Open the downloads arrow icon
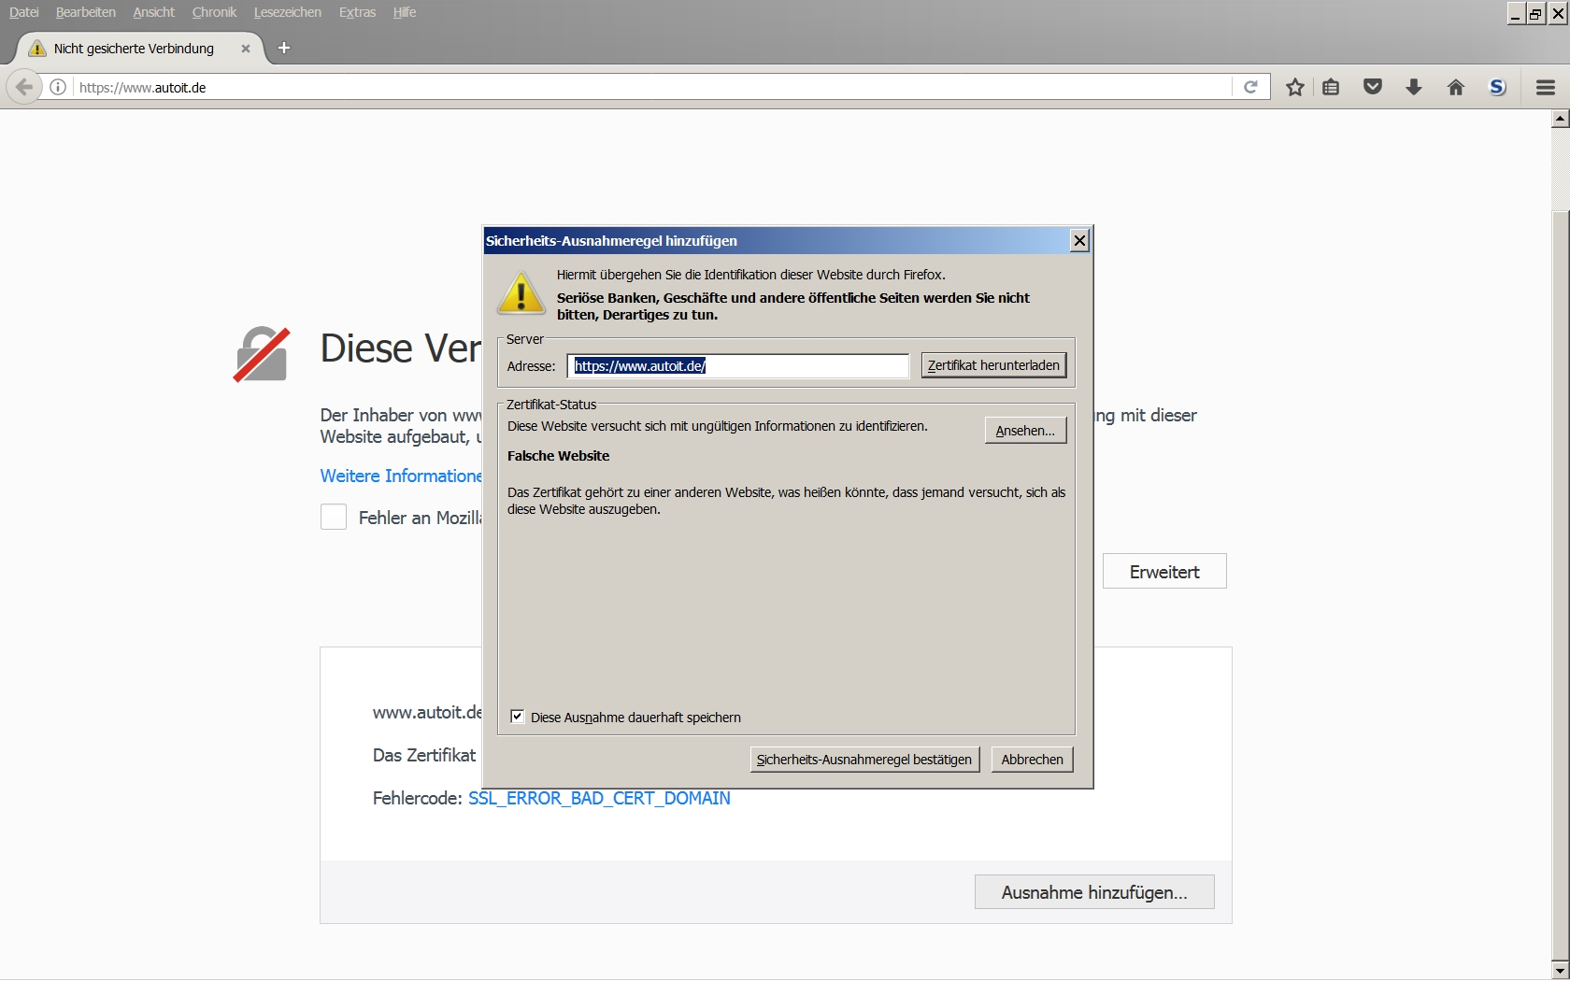 [1413, 87]
